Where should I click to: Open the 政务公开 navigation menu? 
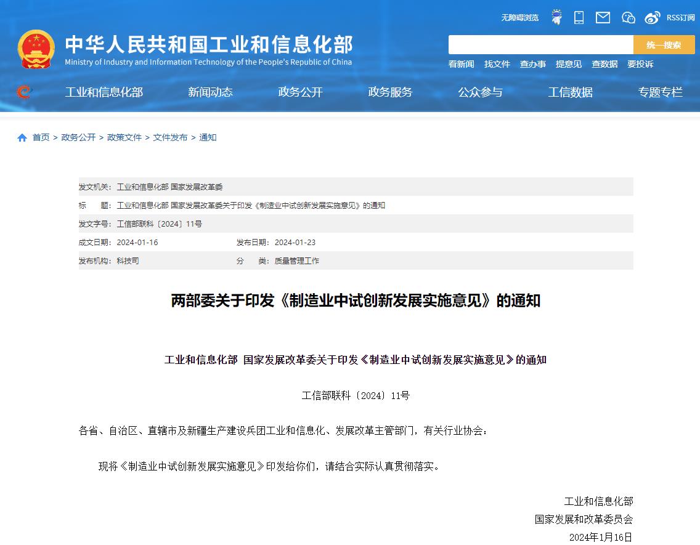pos(300,92)
